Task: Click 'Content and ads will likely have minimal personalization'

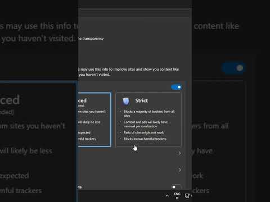Action: (x=146, y=124)
